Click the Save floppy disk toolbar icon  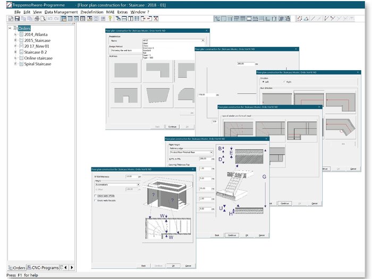point(17,19)
